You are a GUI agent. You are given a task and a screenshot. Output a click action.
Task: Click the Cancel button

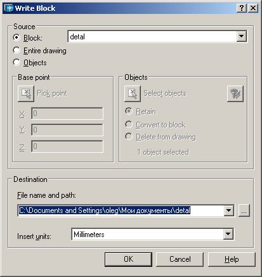click(x=180, y=259)
